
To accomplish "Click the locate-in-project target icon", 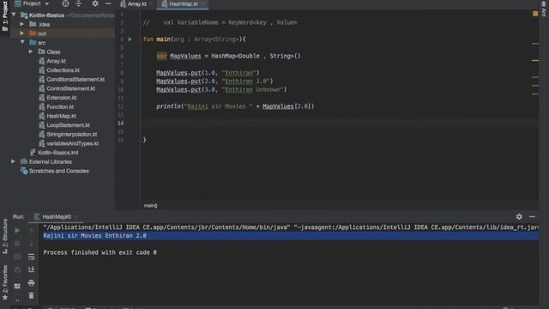I will [x=65, y=3].
